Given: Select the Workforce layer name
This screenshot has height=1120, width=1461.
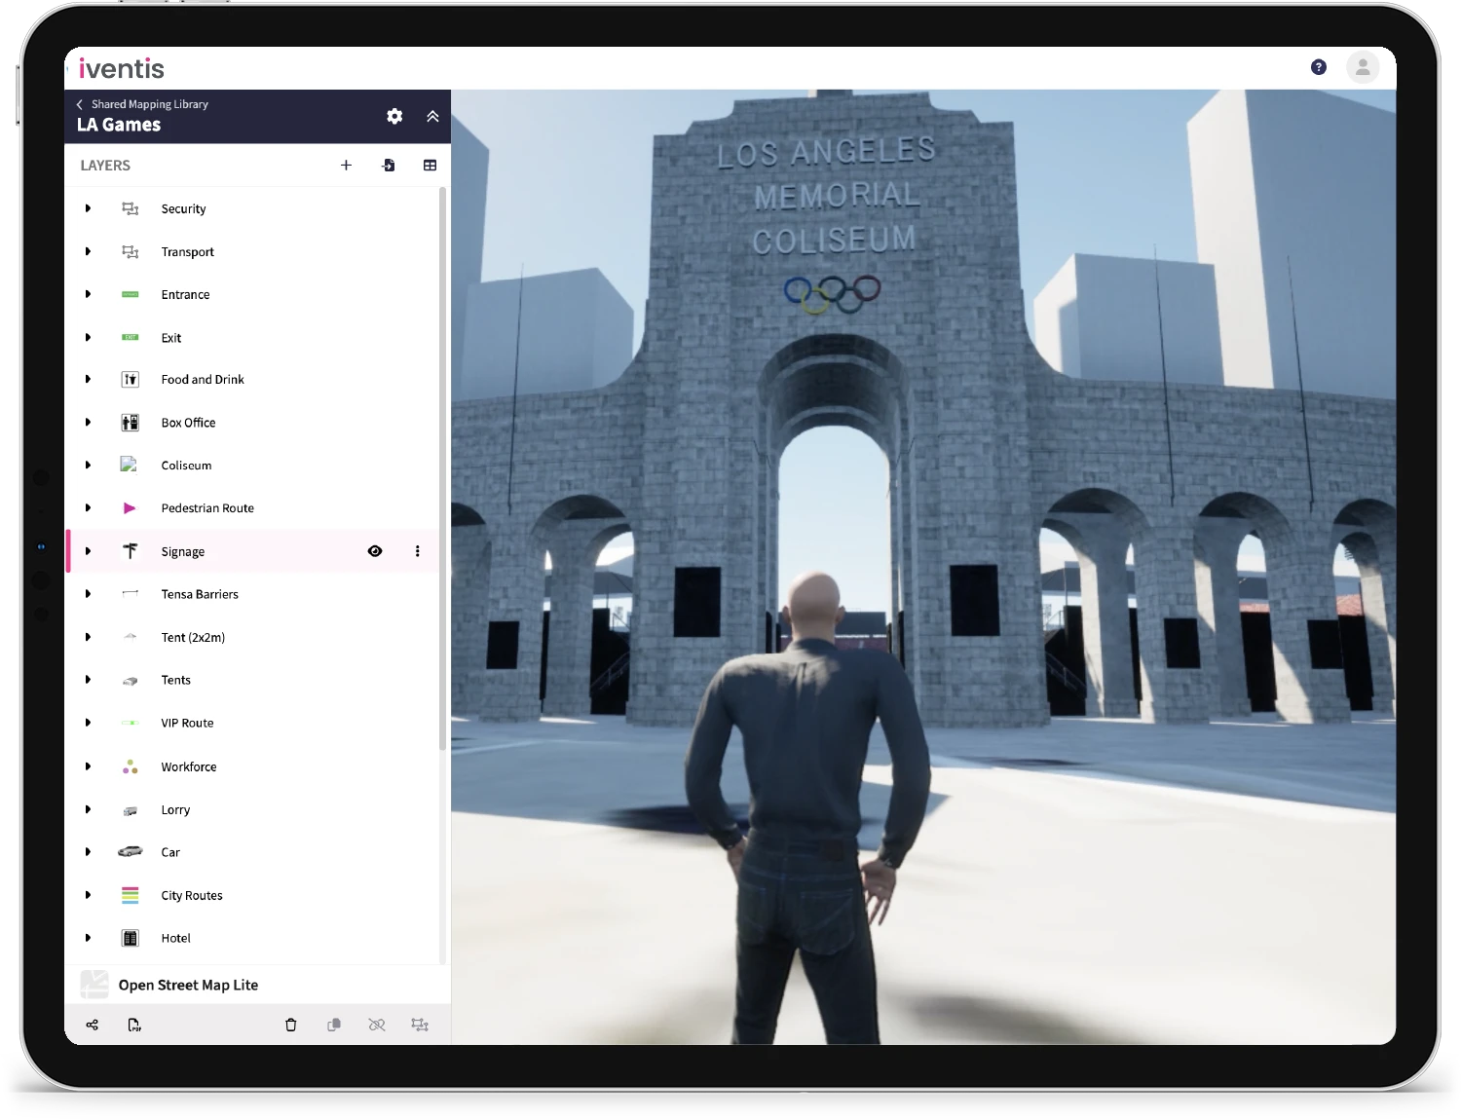Looking at the screenshot, I should [x=189, y=766].
